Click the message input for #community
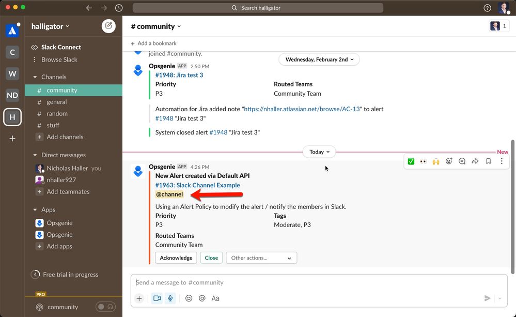This screenshot has height=317, width=516. coord(319,282)
